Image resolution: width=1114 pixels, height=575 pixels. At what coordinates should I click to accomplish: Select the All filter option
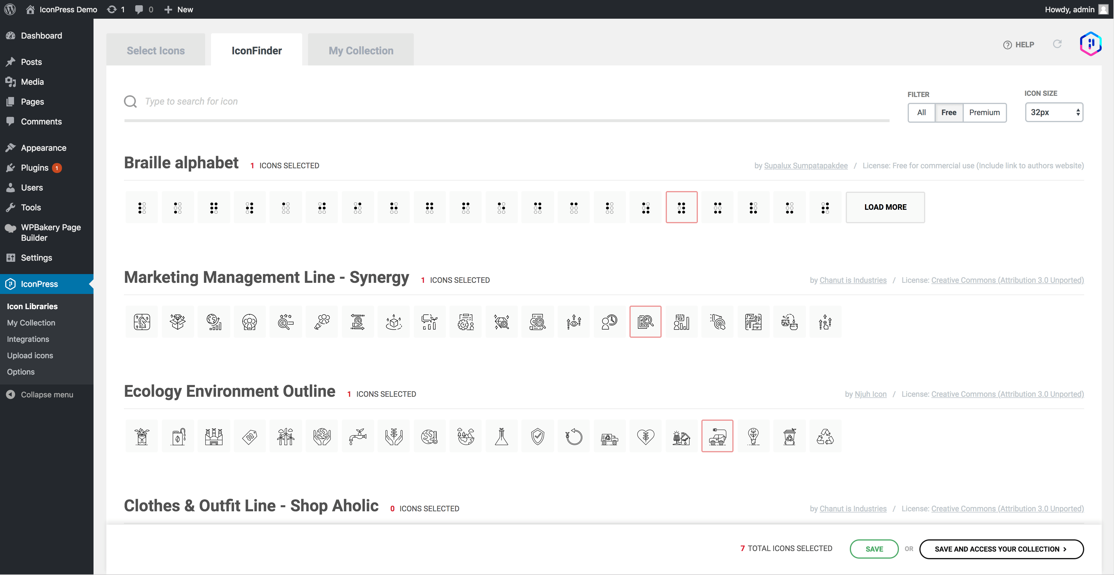[x=921, y=112]
